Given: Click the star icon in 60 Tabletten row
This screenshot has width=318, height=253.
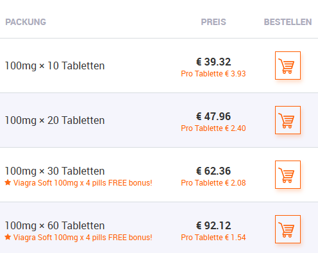Looking at the screenshot, I should [x=8, y=237].
